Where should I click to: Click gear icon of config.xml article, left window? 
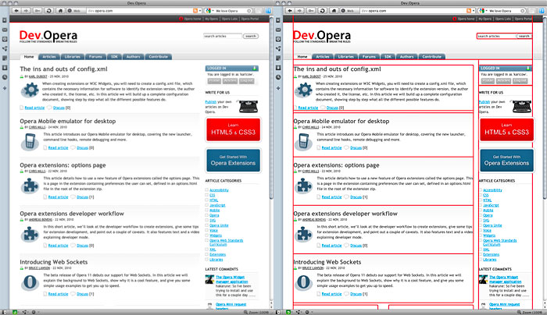click(30, 90)
